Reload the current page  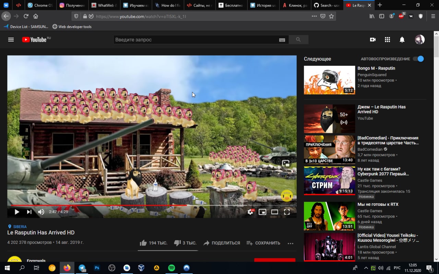pyautogui.click(x=26, y=16)
